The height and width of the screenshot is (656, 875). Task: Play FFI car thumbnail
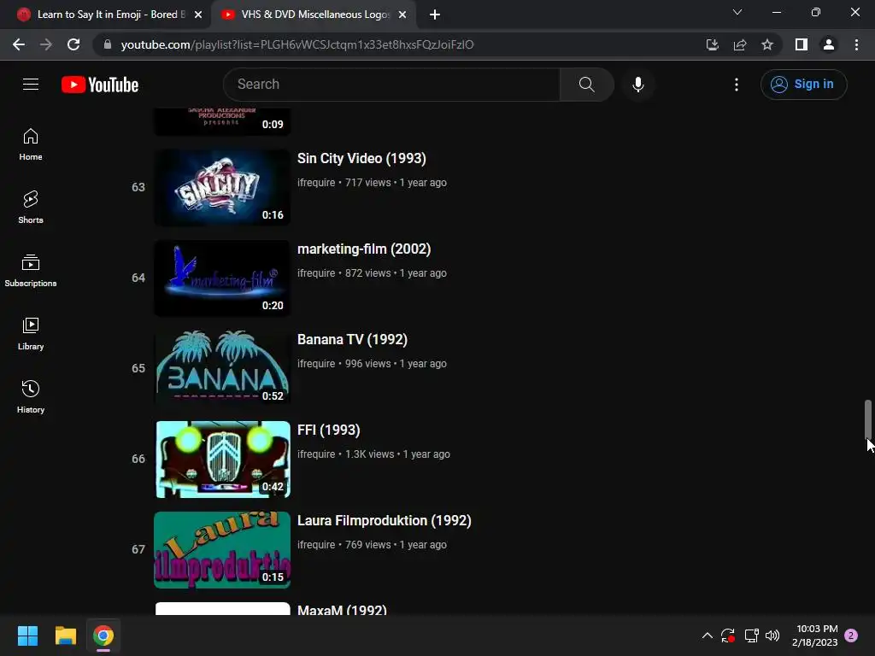[x=222, y=459]
